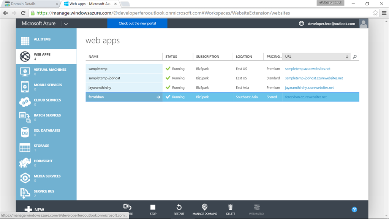Open Media Services in the sidebar
The image size is (389, 219).
[46, 178]
